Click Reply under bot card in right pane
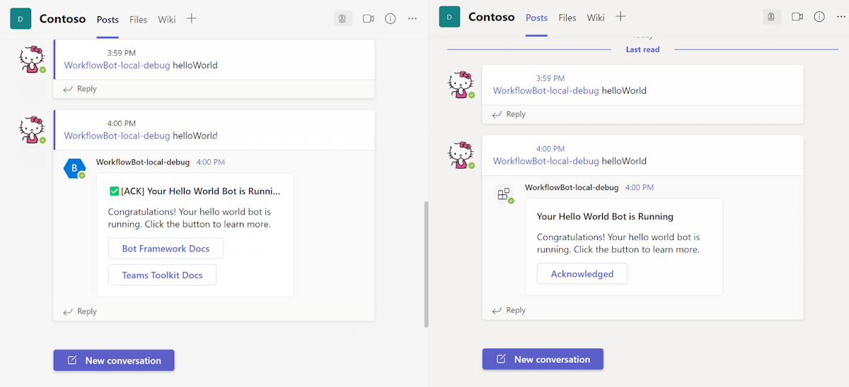 coord(509,310)
